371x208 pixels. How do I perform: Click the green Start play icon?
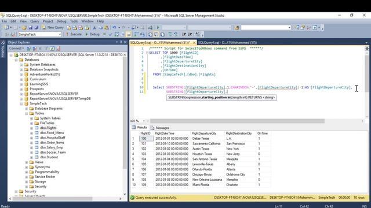tap(158, 28)
